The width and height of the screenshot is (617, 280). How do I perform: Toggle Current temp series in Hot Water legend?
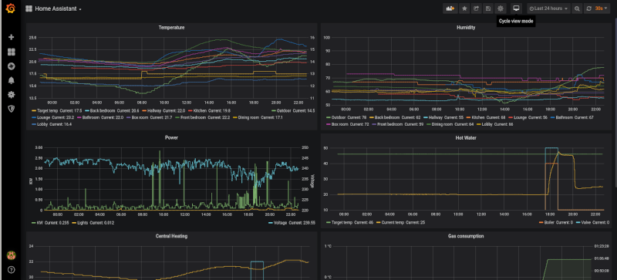tap(392, 223)
